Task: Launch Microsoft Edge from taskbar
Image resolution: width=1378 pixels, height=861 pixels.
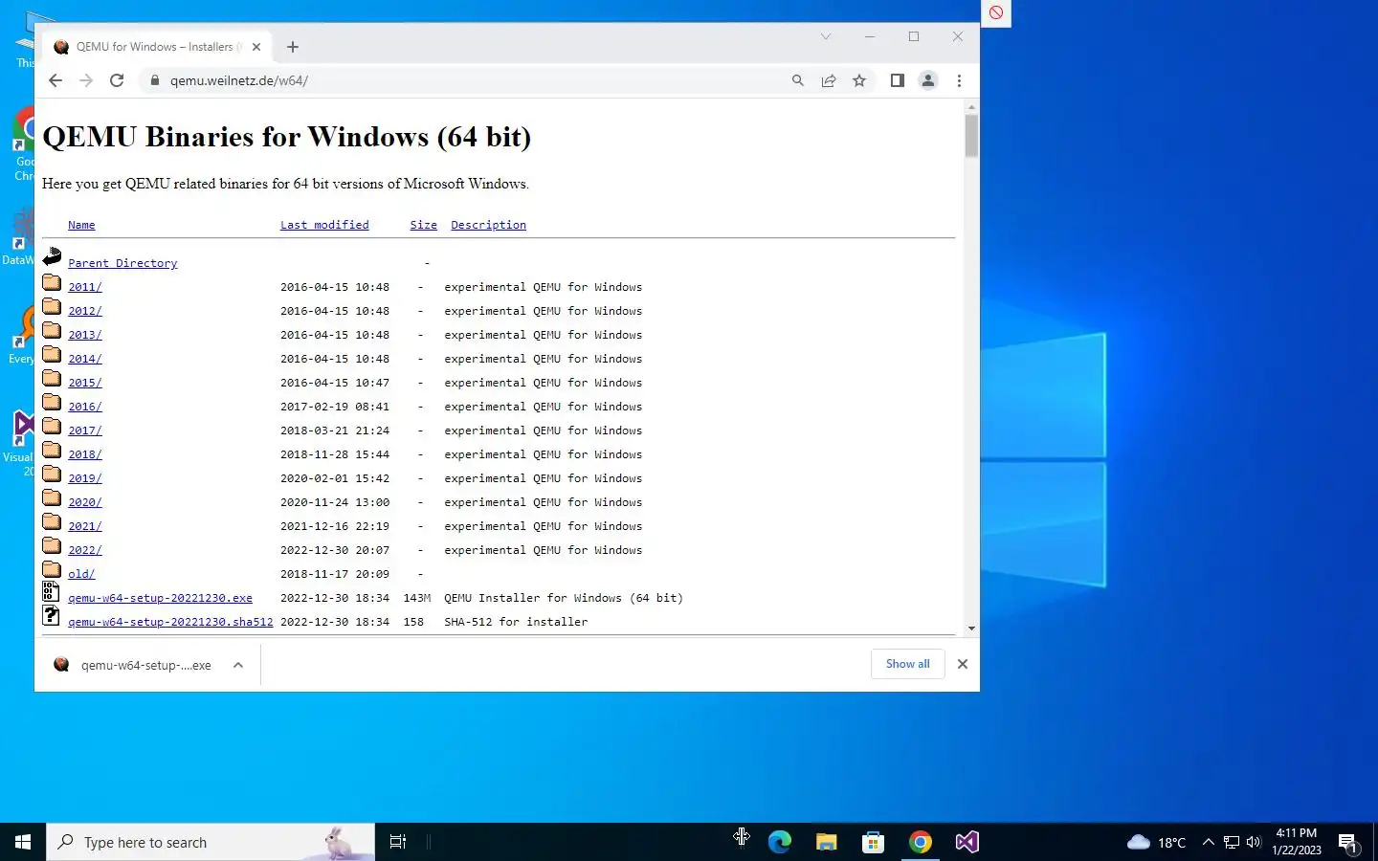Action: click(x=780, y=842)
